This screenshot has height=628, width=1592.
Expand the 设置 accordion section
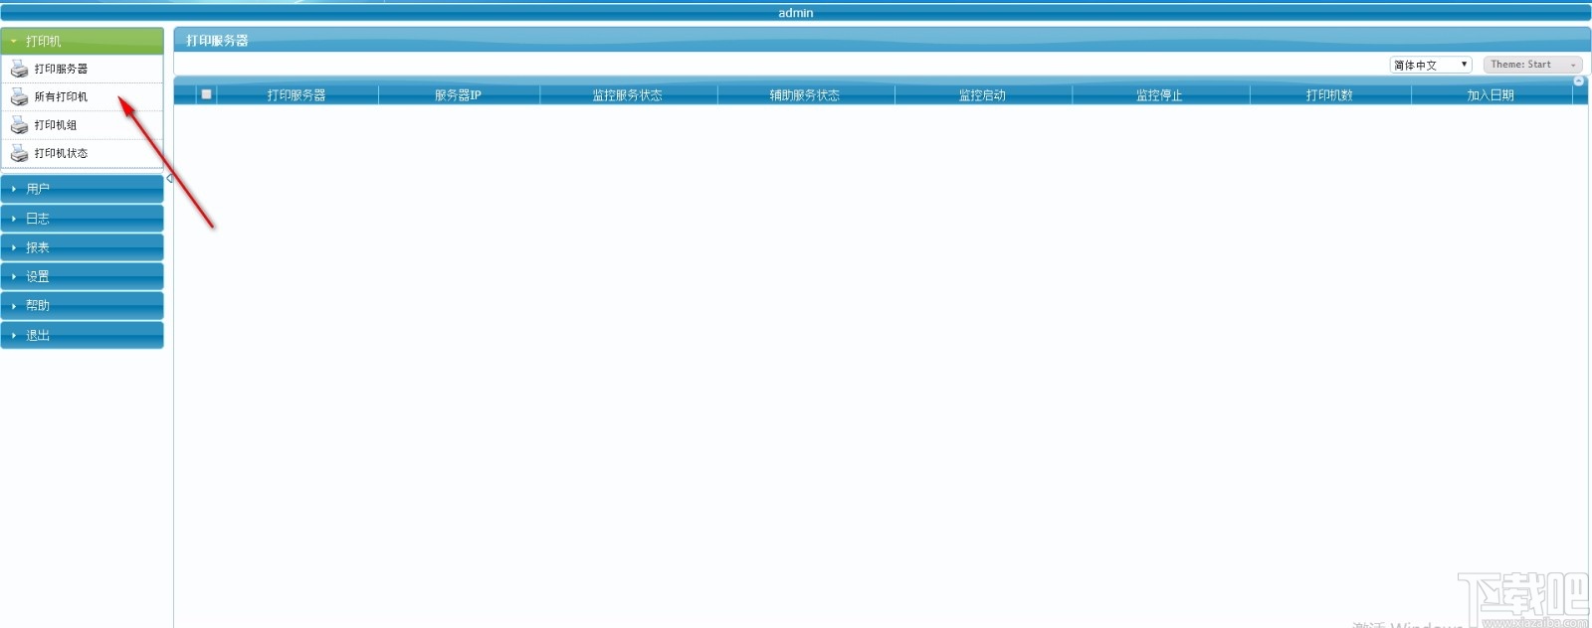[x=82, y=276]
